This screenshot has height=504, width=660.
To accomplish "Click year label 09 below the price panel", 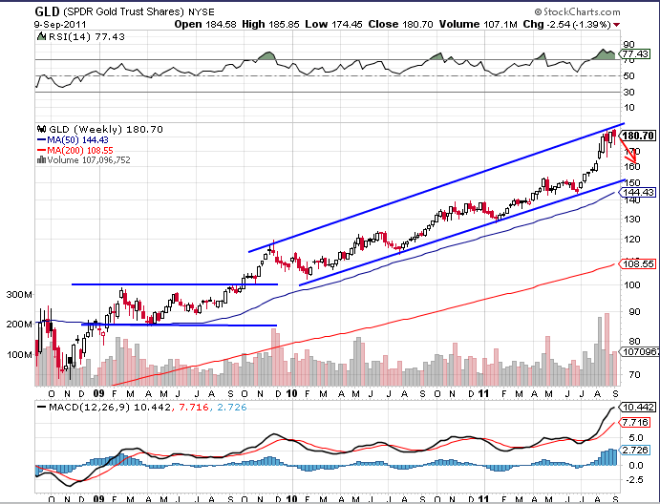I will (98, 394).
